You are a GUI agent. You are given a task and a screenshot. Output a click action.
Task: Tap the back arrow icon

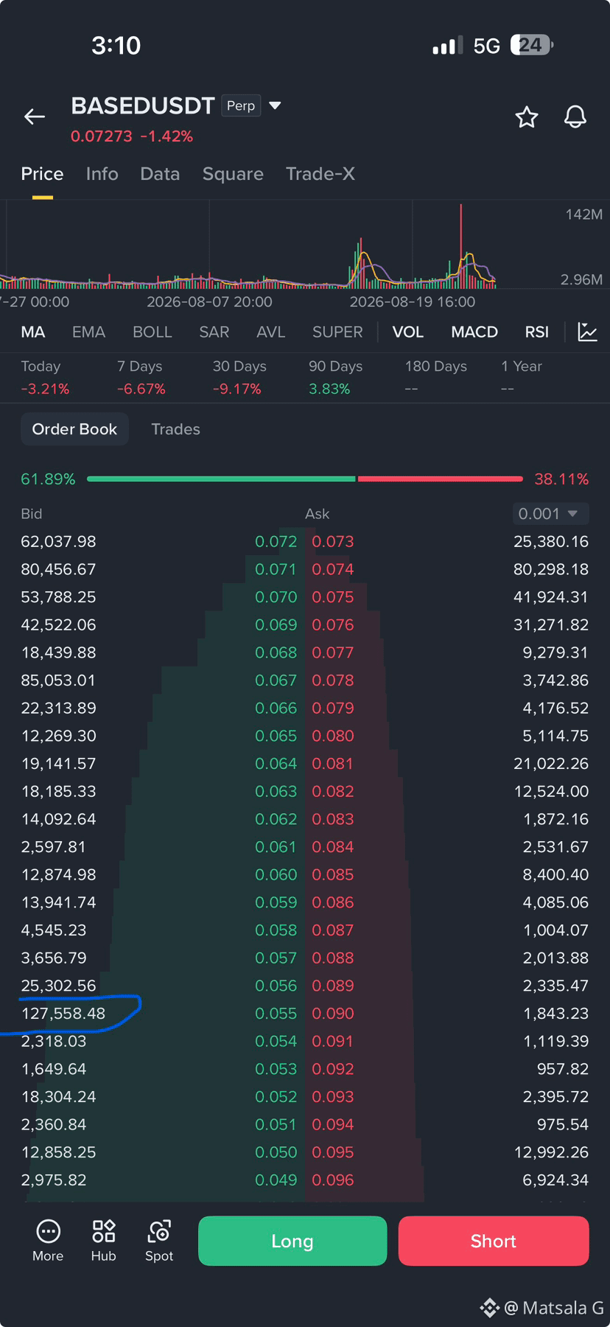pyautogui.click(x=35, y=116)
